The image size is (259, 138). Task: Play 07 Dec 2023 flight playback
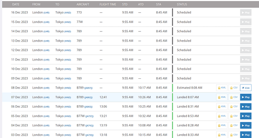click(x=246, y=97)
